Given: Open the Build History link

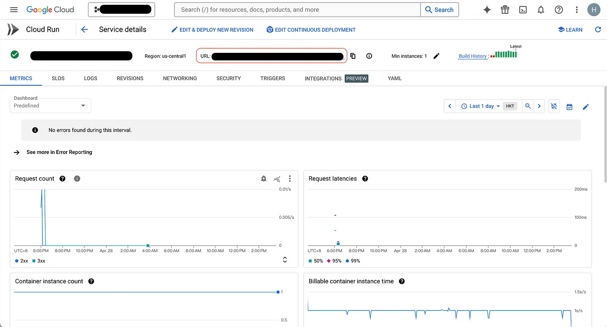Looking at the screenshot, I should (x=473, y=56).
